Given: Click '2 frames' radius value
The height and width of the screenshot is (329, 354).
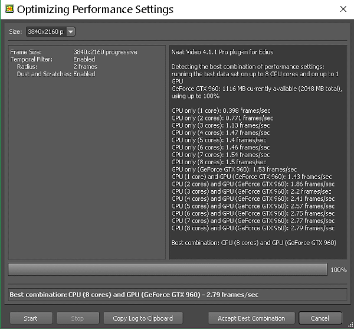Looking at the screenshot, I should coord(86,67).
